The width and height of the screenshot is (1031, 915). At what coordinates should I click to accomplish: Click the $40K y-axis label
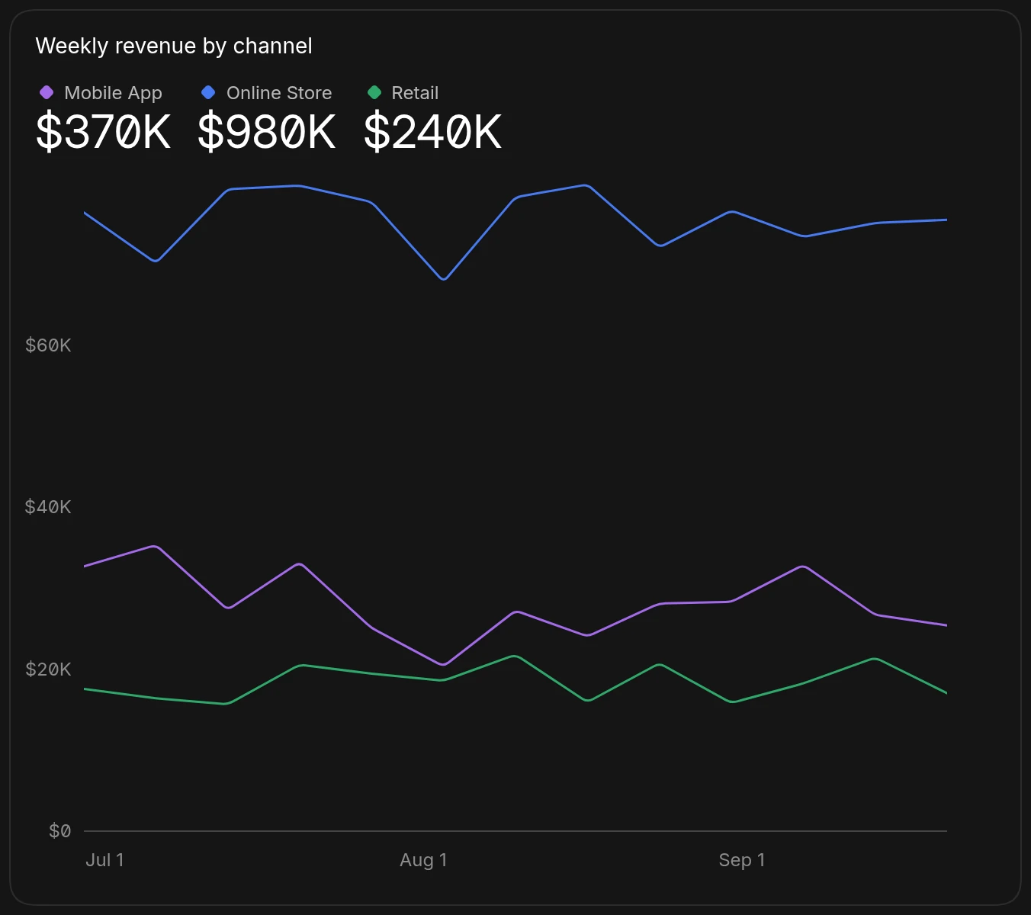point(48,507)
